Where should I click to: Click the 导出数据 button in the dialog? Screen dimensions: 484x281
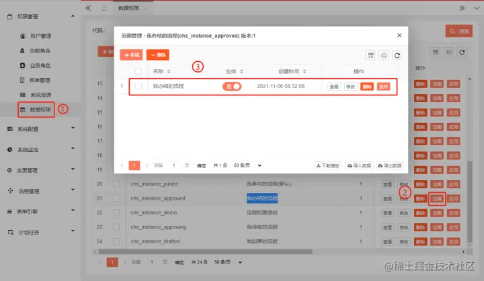pyautogui.click(x=390, y=165)
